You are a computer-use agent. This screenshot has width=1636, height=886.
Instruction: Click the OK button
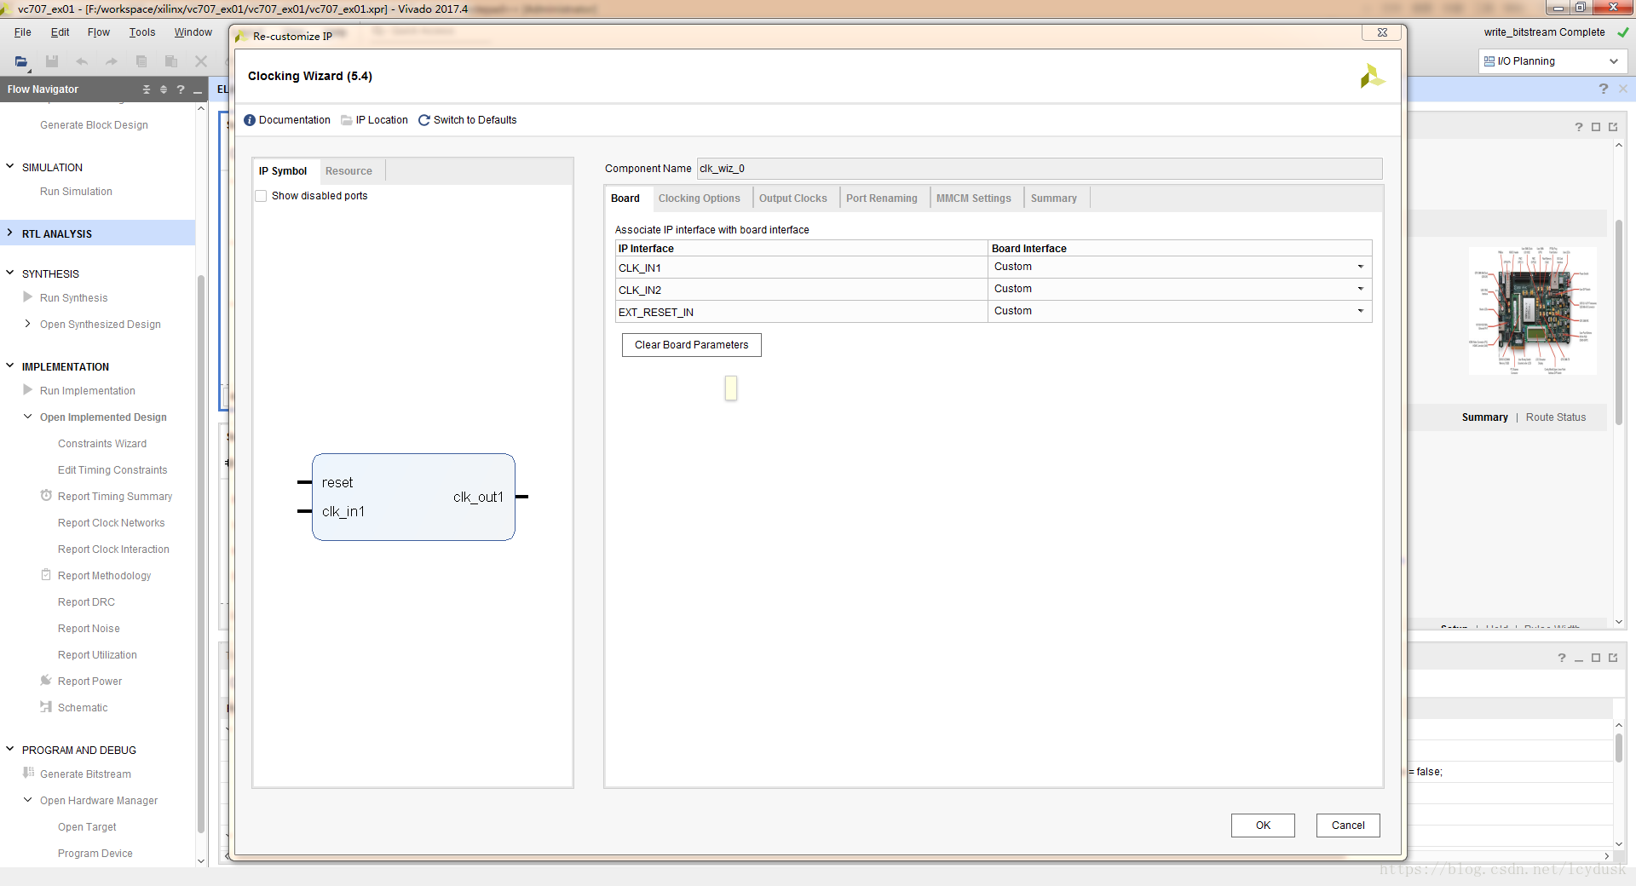1263,826
